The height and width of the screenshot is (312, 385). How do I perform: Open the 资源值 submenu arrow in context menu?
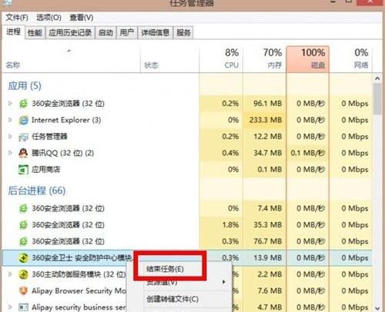point(224,282)
